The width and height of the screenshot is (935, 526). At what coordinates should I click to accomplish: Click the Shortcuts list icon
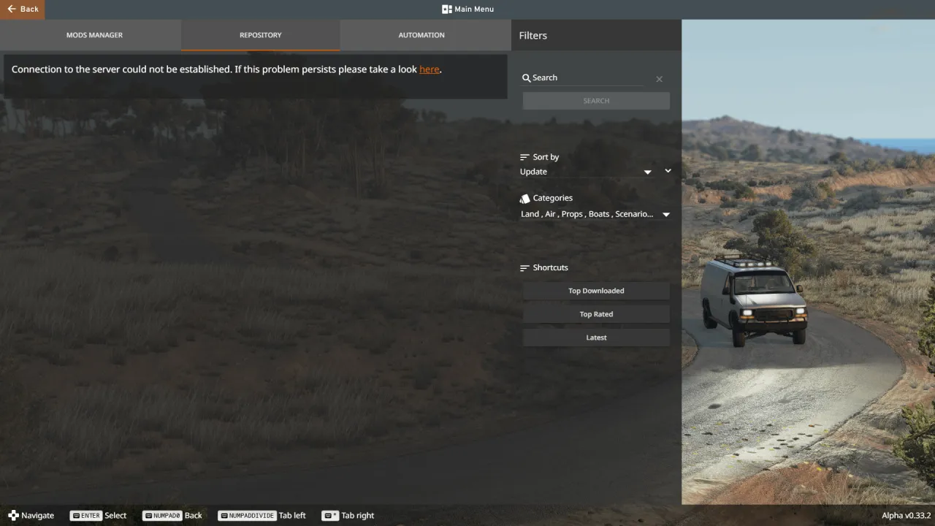(x=524, y=267)
